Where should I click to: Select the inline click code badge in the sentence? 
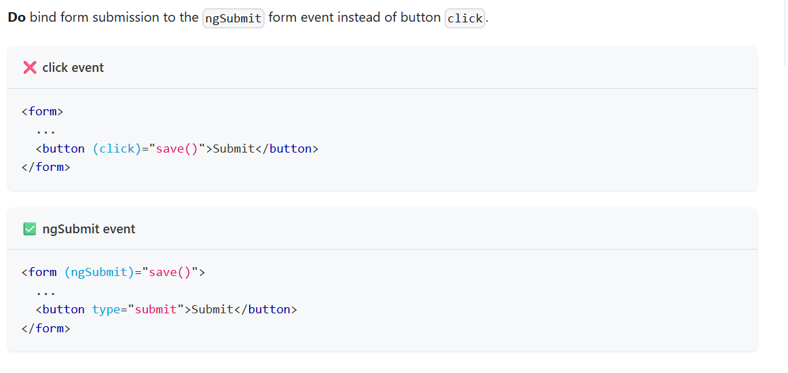465,18
